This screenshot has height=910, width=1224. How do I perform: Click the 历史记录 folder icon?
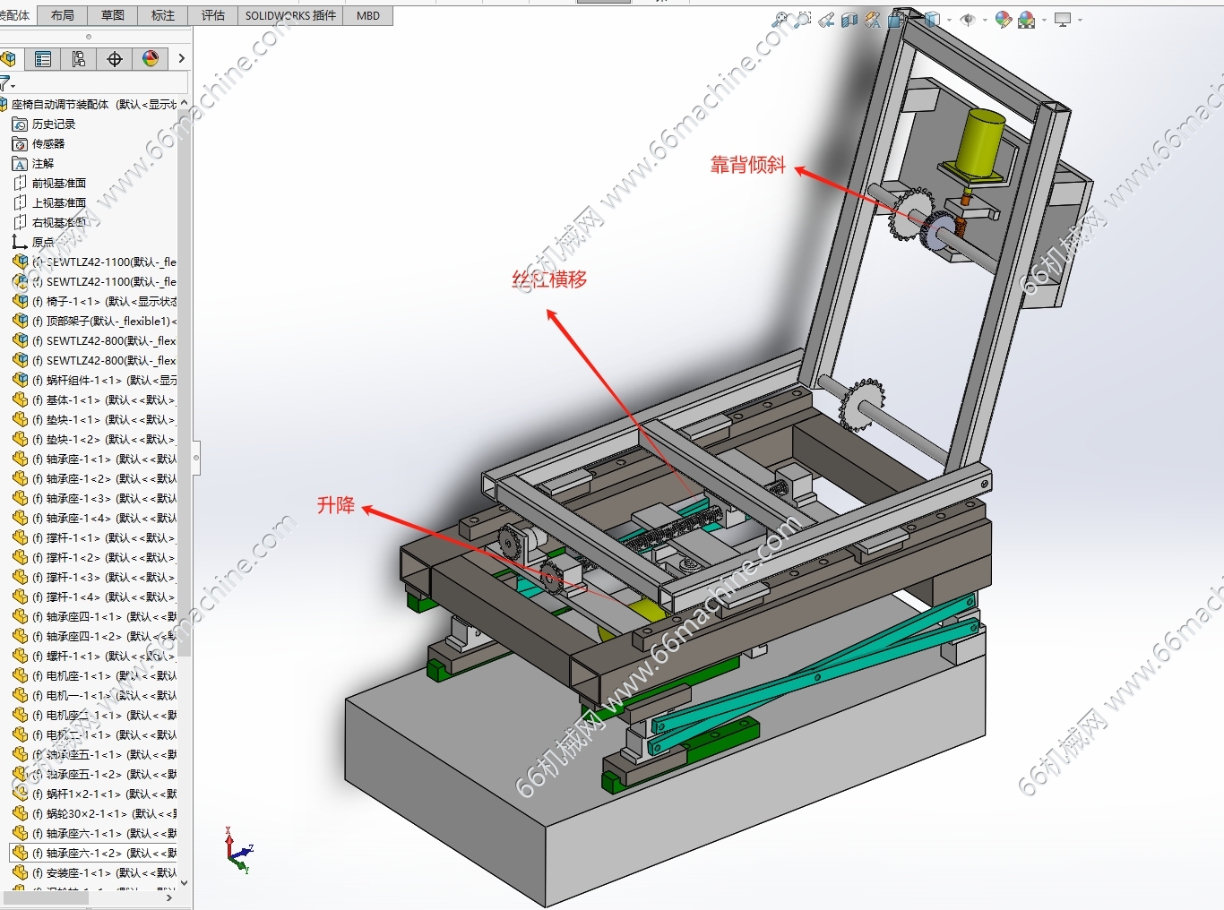tap(20, 124)
